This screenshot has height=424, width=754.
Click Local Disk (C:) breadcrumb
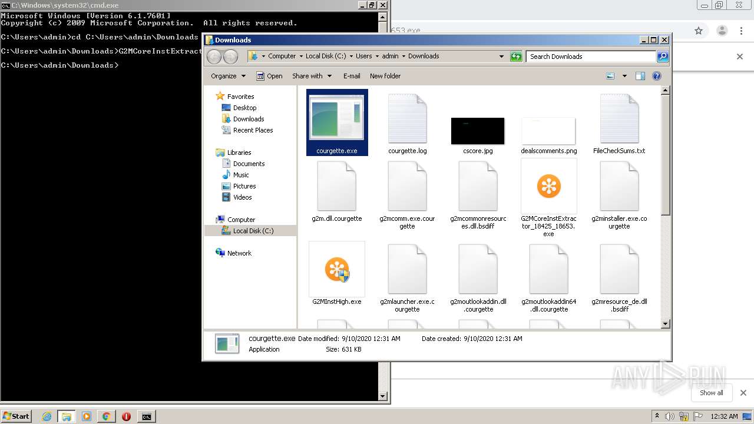pos(326,56)
